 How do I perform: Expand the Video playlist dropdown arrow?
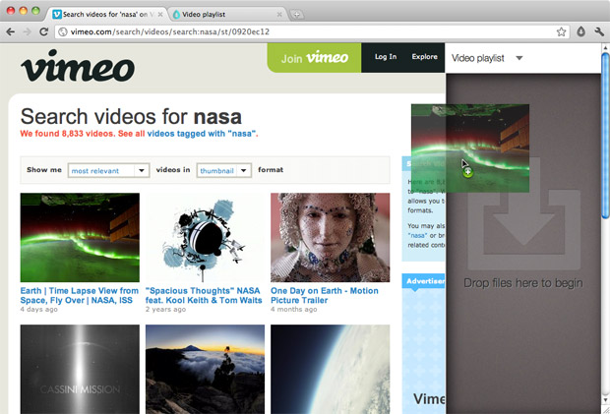[x=519, y=58]
